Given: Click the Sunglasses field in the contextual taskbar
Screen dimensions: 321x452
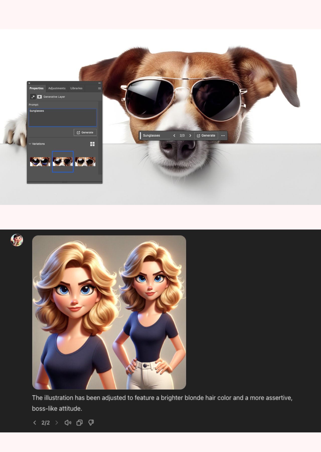Looking at the screenshot, I should point(156,136).
